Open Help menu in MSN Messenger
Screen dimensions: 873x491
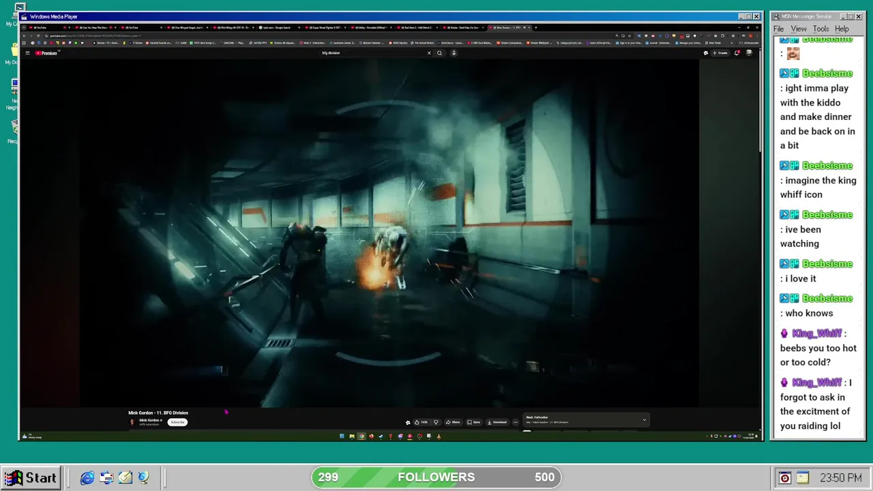tap(842, 29)
